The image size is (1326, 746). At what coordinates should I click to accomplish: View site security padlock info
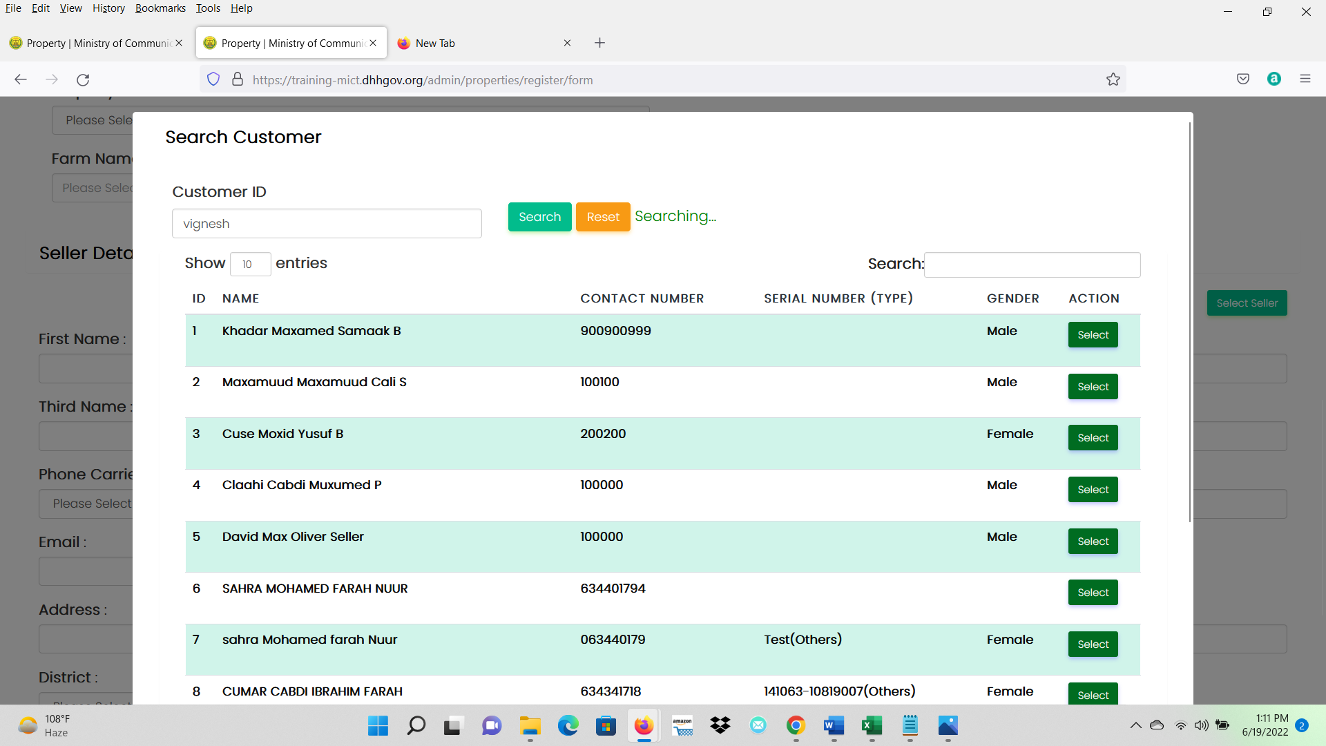point(238,79)
